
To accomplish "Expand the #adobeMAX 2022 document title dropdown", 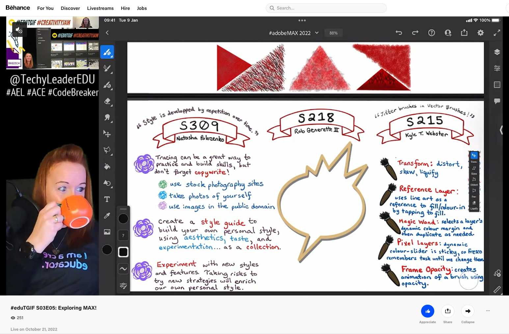I will pos(317,33).
